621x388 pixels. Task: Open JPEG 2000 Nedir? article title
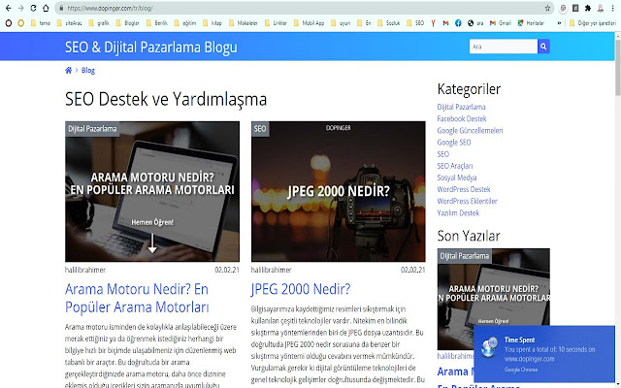click(300, 289)
